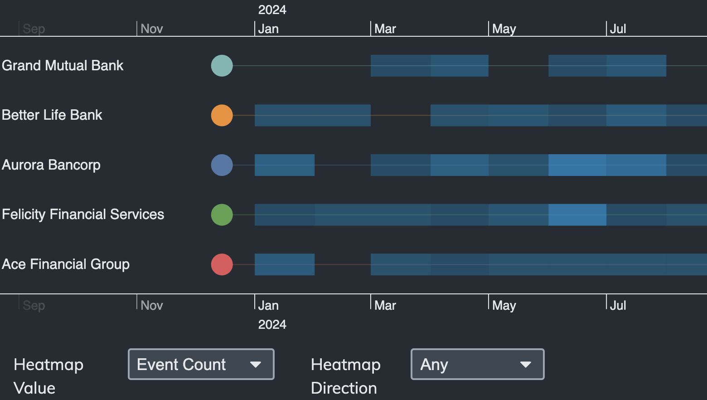
Task: Open the Heatmap Direction dropdown
Action: click(477, 364)
